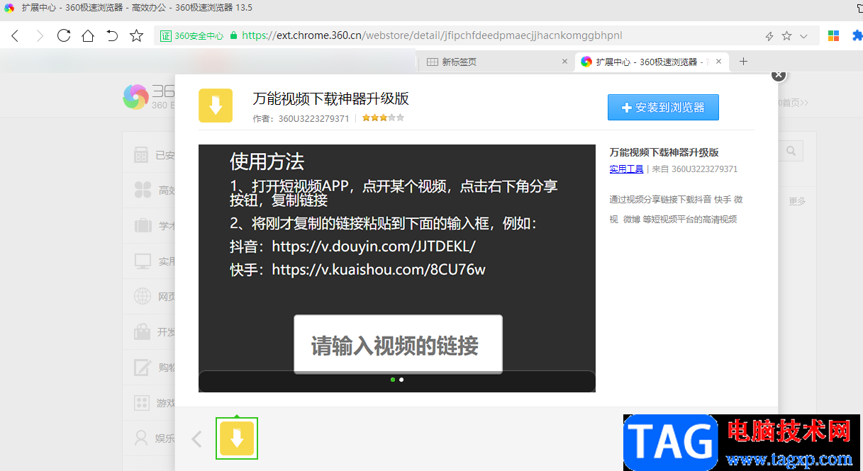The image size is (863, 471).
Task: Click the yellow download extension logo
Action: pyautogui.click(x=216, y=106)
